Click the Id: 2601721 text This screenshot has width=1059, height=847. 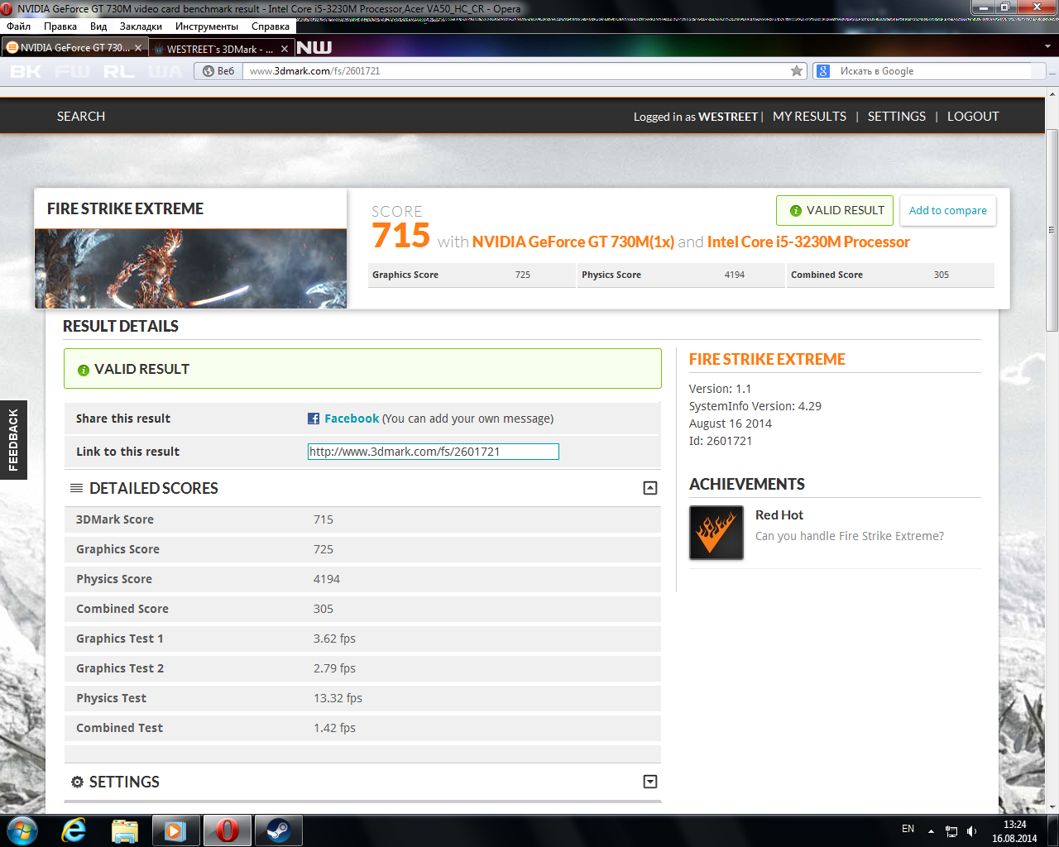click(721, 441)
